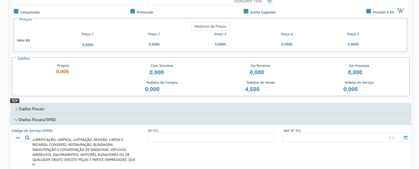The height and width of the screenshot is (169, 419).
Task: Focus the Código do Serviço (SPED) field
Action: 18,138
